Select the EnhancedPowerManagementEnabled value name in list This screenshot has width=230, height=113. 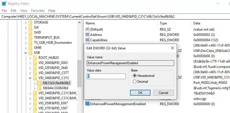pyautogui.click(x=118, y=104)
